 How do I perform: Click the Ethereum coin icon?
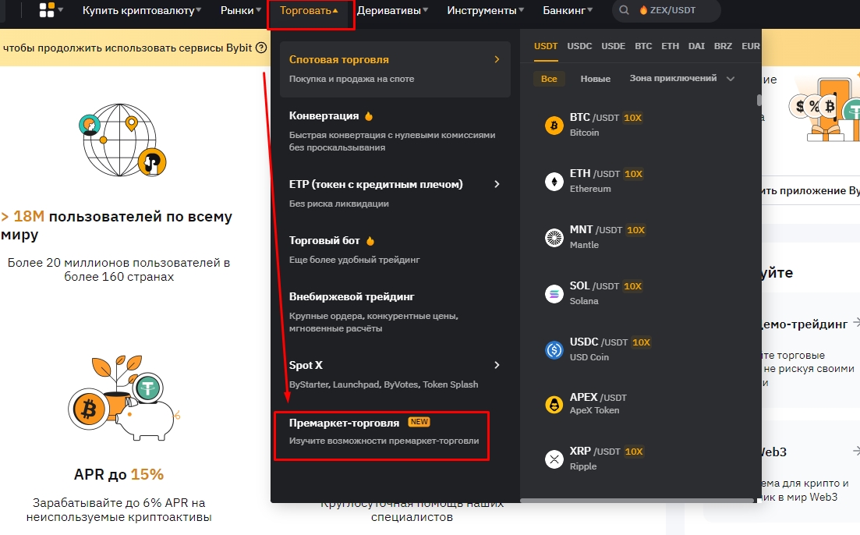pyautogui.click(x=554, y=182)
